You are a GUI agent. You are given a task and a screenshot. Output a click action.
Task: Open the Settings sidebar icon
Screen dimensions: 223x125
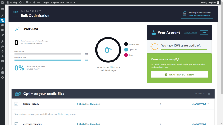tap(3, 61)
